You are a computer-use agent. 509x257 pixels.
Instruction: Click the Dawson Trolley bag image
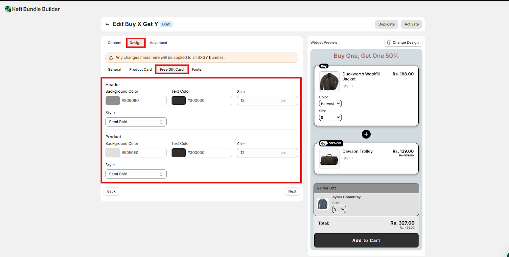(329, 159)
